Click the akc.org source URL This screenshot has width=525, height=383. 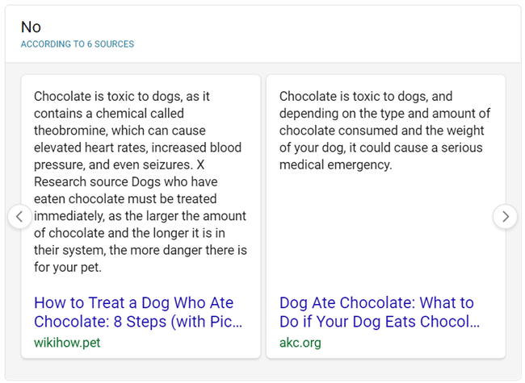[300, 343]
